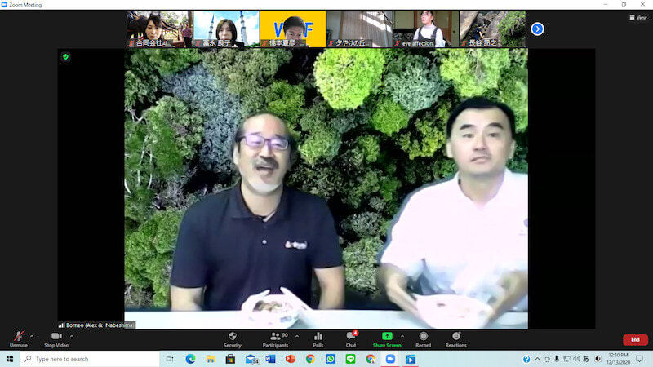Open Chat with unread messages

click(x=350, y=336)
